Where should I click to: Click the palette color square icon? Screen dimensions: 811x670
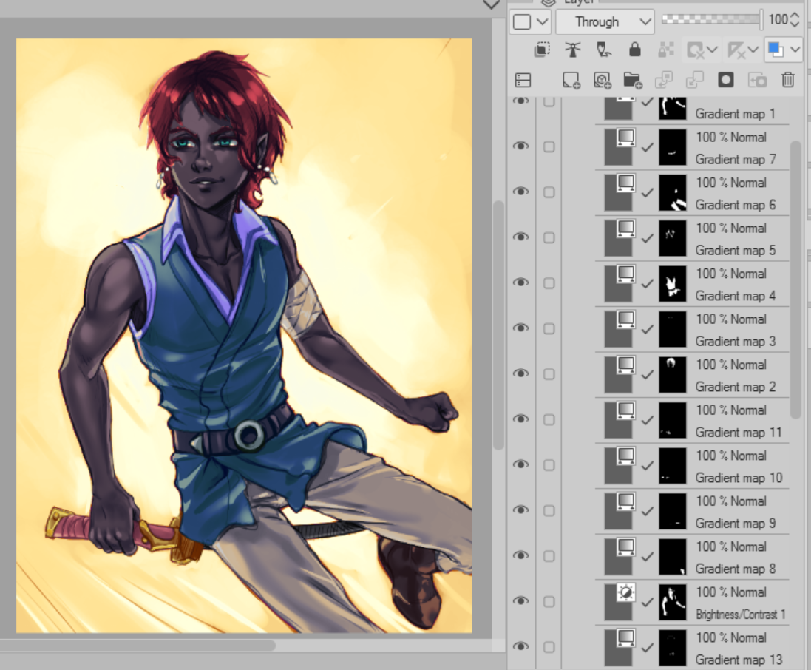pyautogui.click(x=522, y=21)
